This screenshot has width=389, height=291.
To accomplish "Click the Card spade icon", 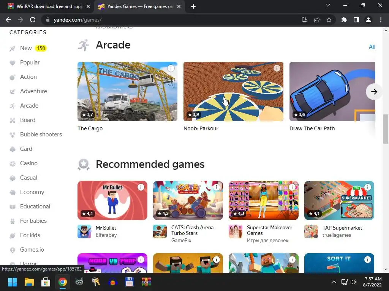I will [13, 149].
